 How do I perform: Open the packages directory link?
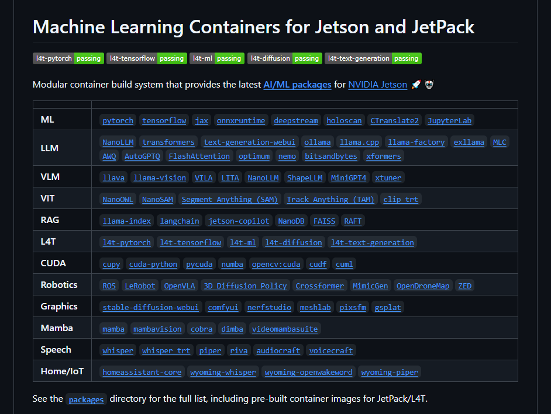pos(86,399)
